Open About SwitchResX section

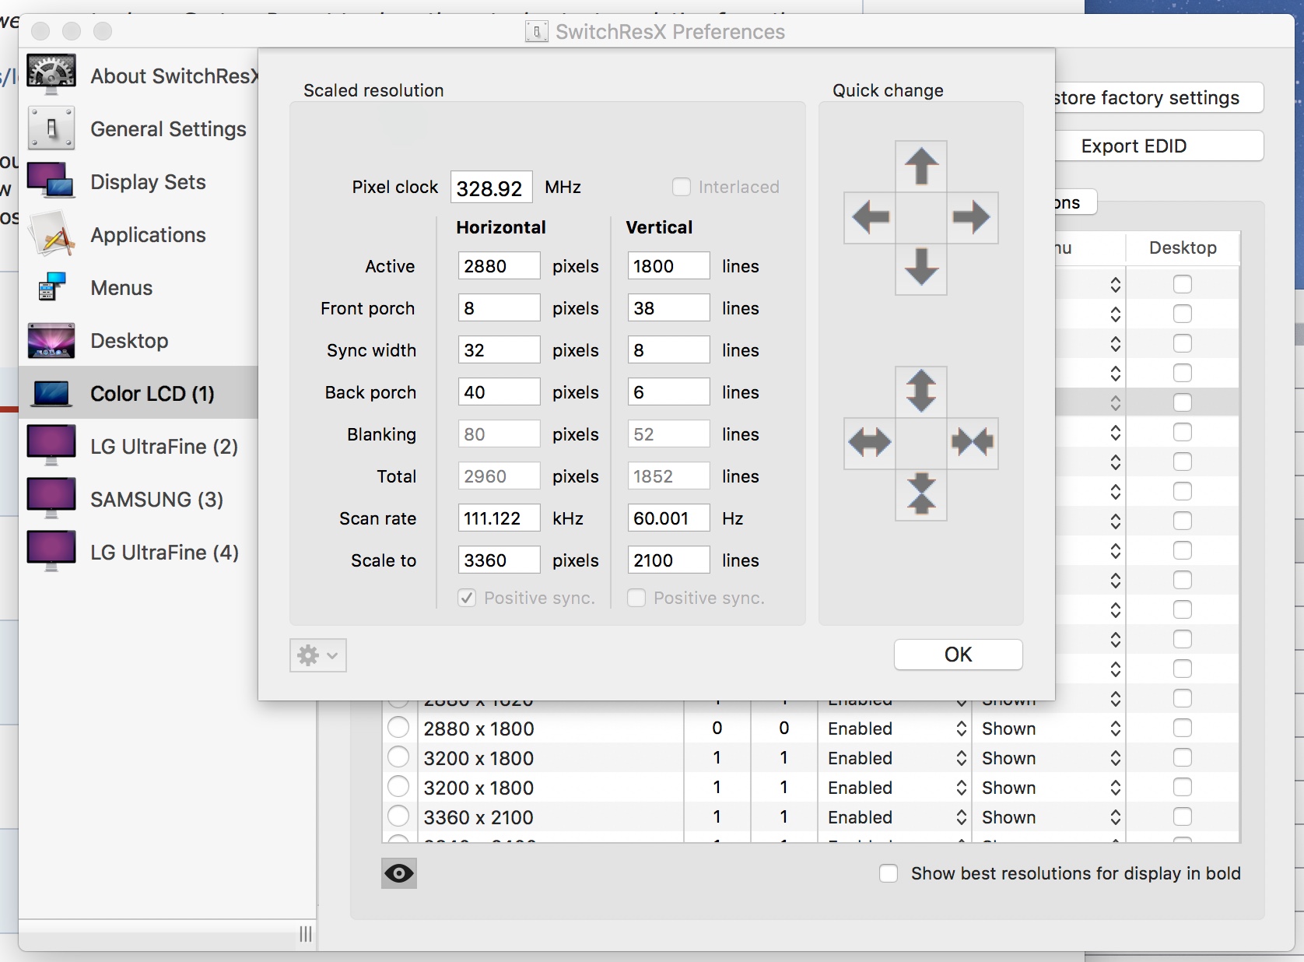pos(141,75)
